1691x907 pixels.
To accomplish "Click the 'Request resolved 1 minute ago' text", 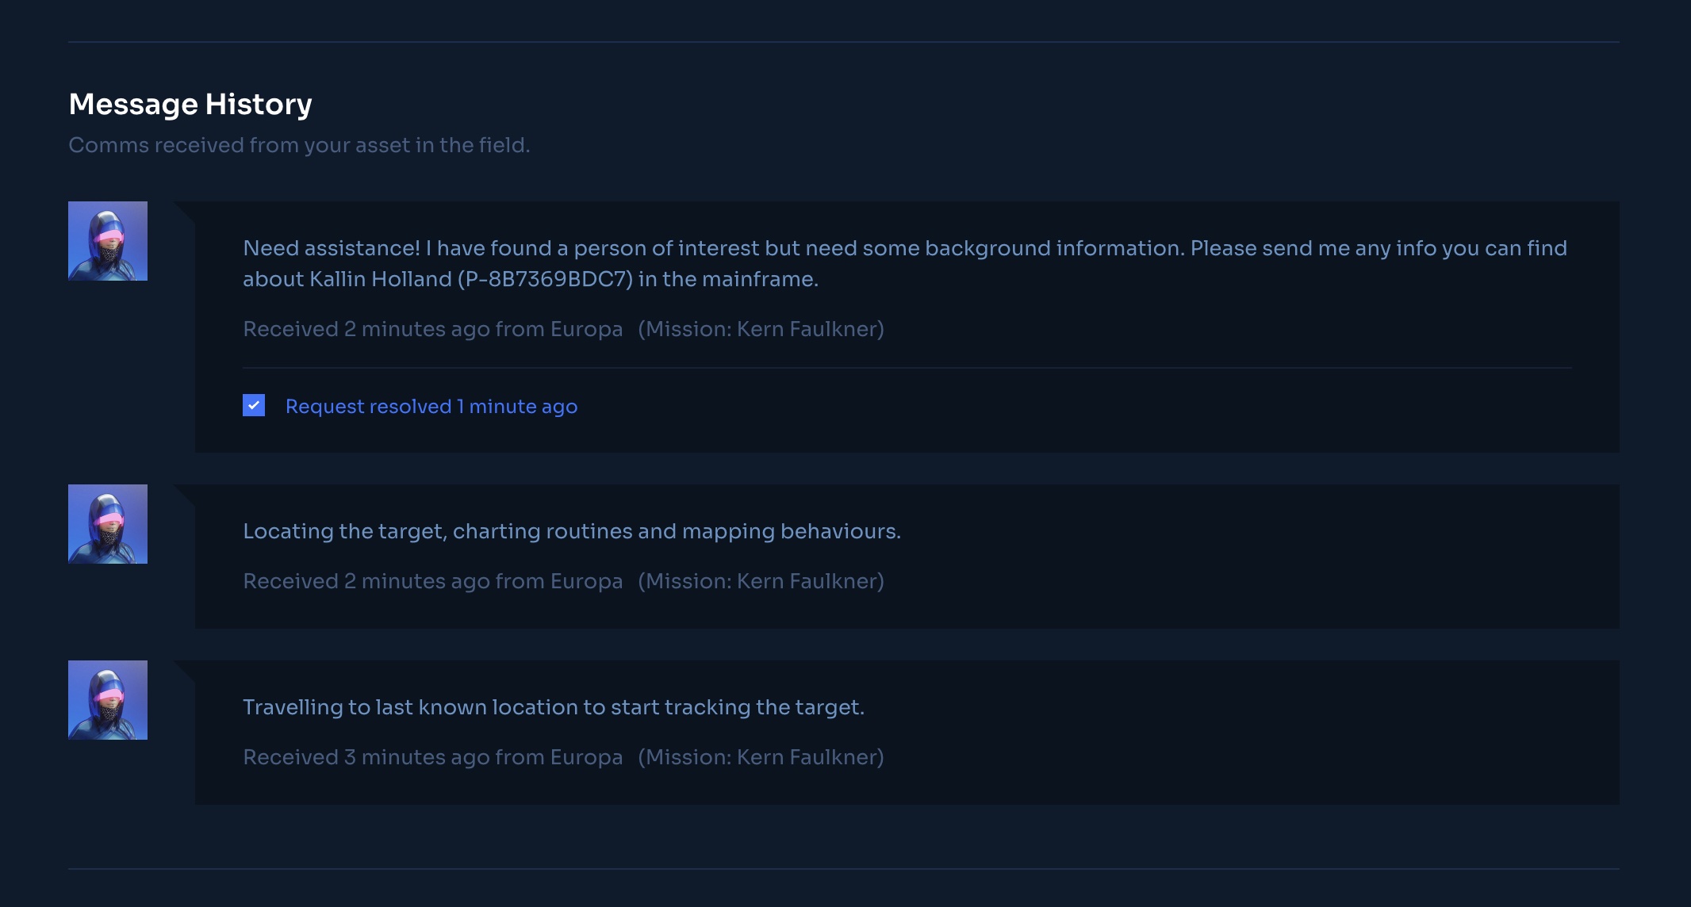I will pyautogui.click(x=431, y=407).
